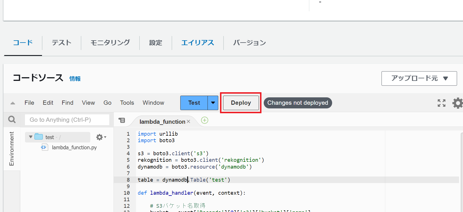Click the search magnifier icon
463x212 pixels.
[x=12, y=119]
